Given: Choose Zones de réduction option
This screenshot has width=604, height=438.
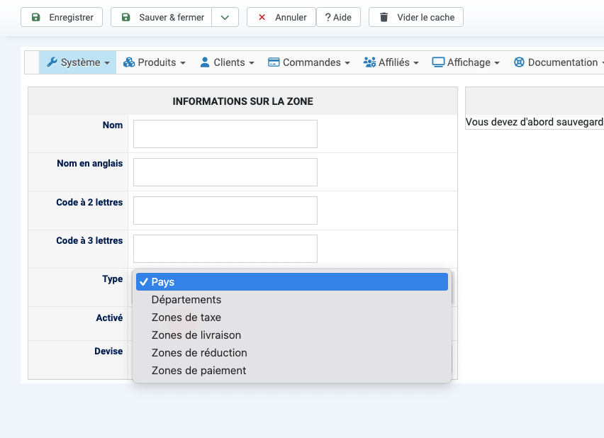Looking at the screenshot, I should click(292, 352).
